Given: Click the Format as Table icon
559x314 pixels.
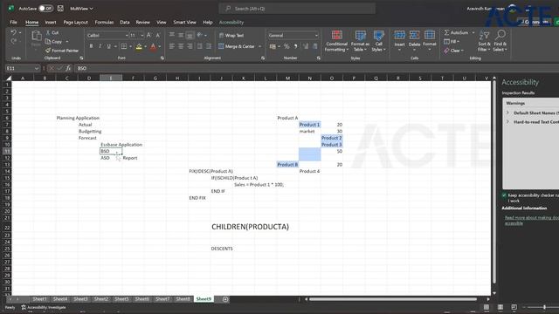Looking at the screenshot, I should pos(361,35).
